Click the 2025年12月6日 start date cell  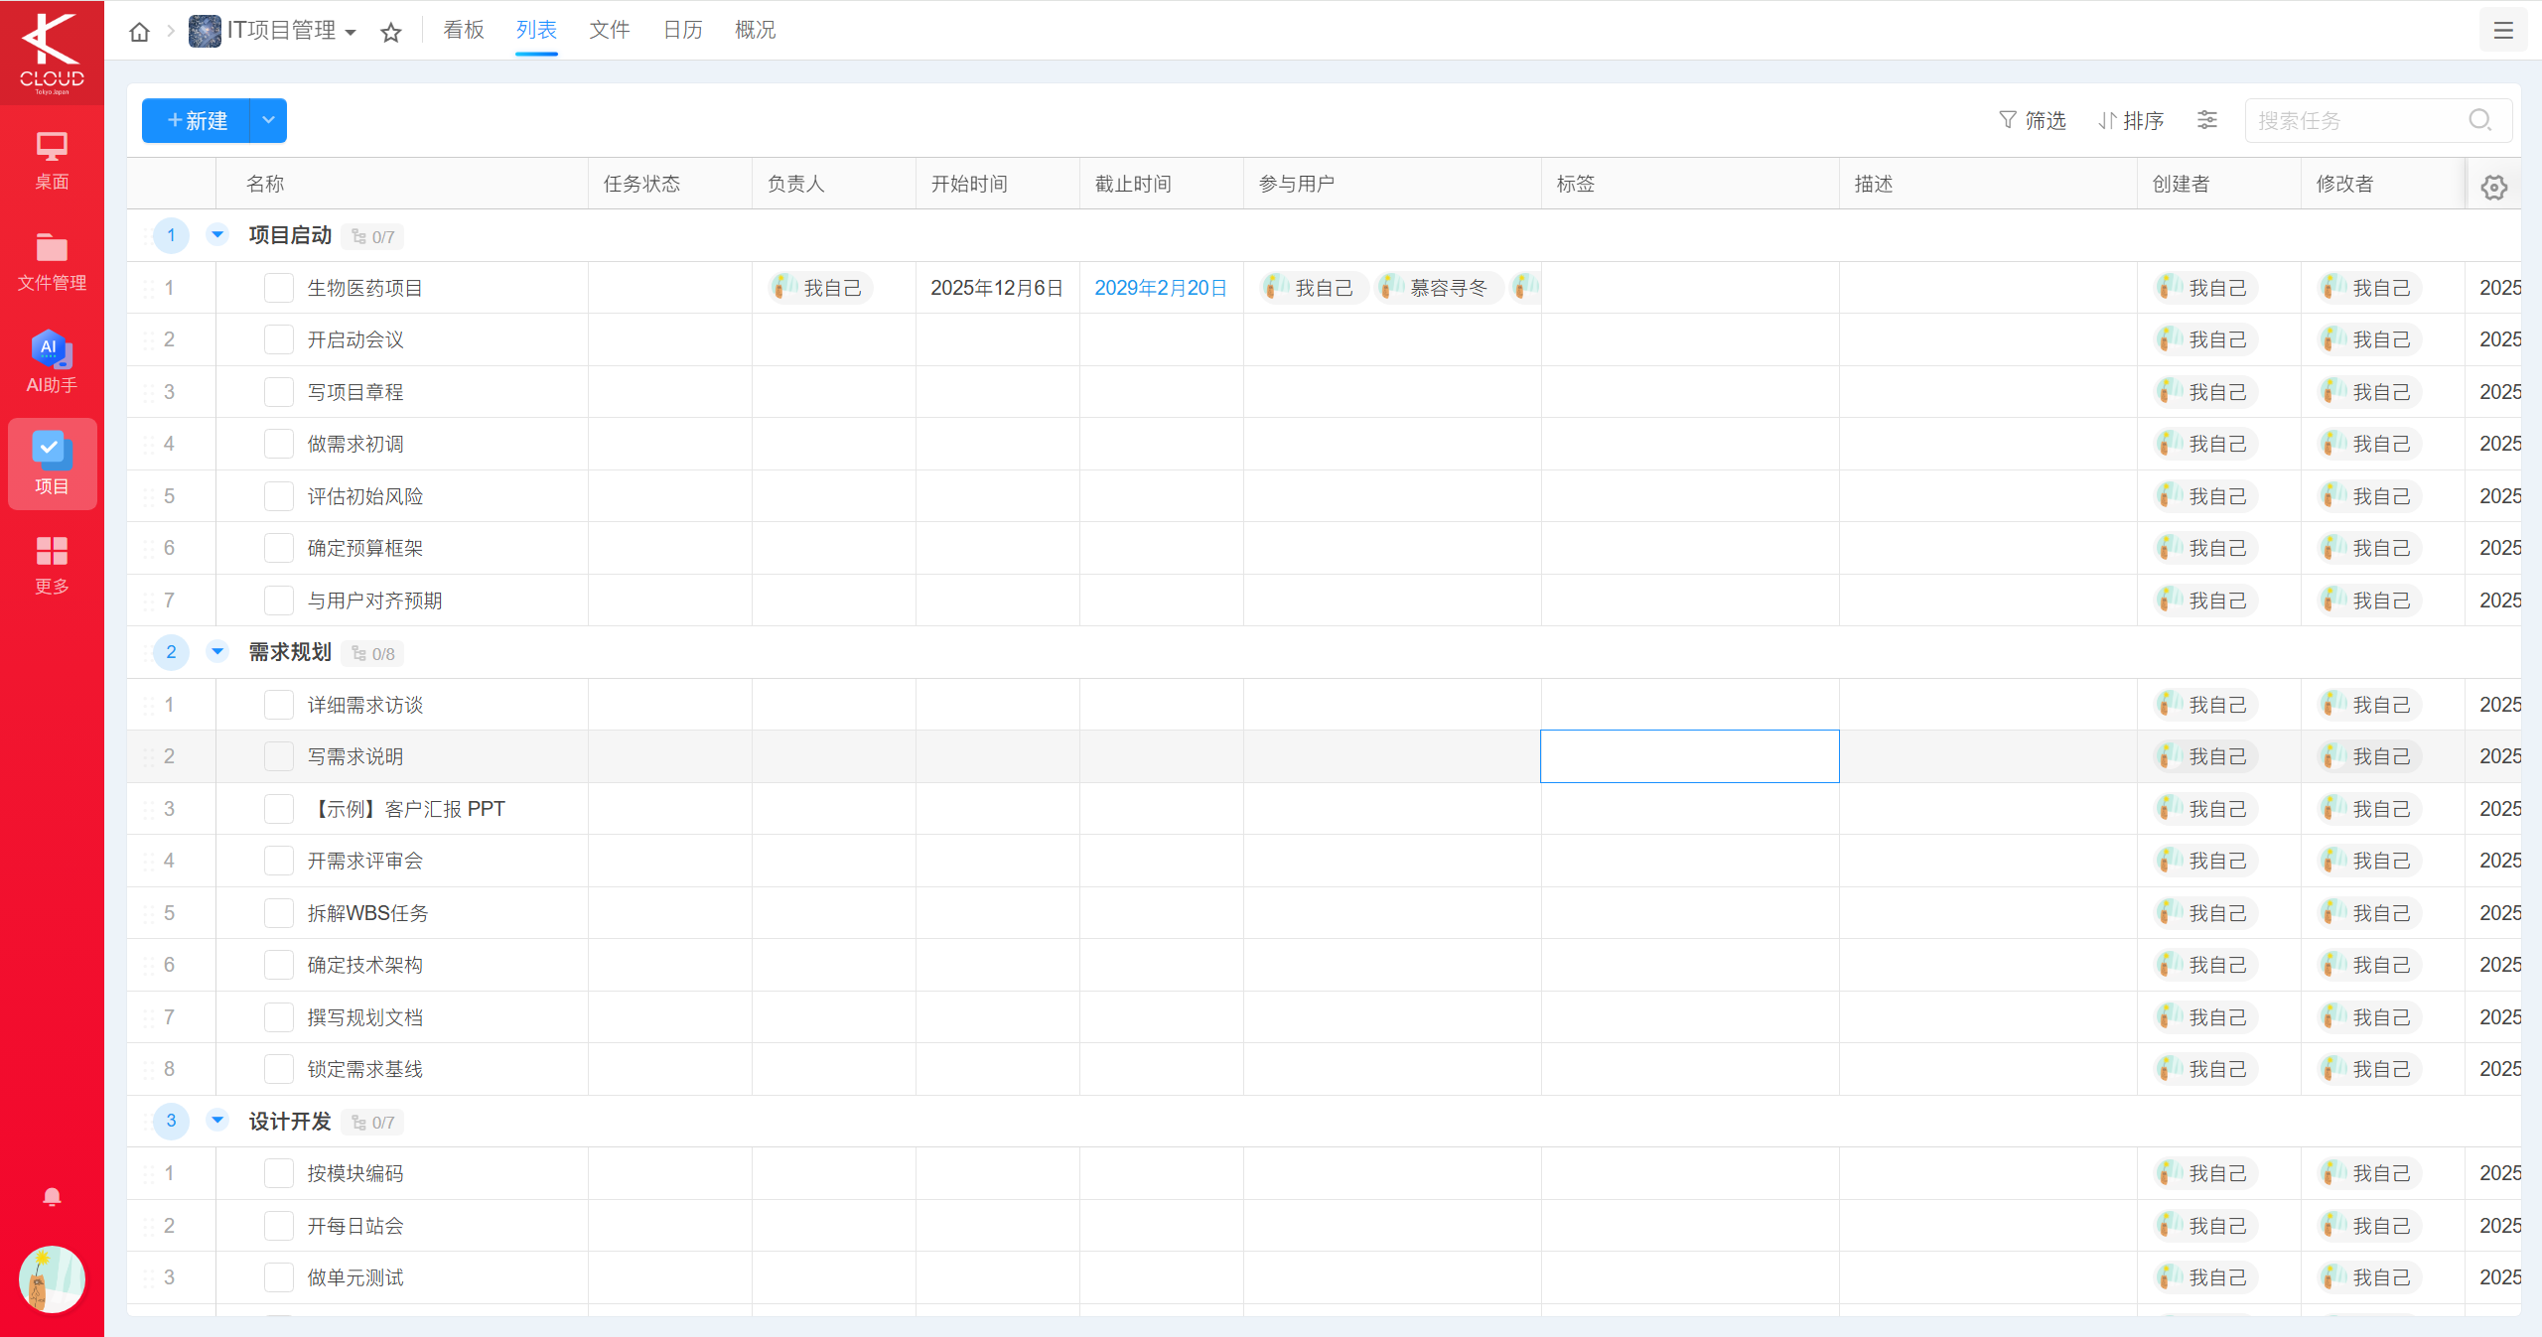click(x=997, y=288)
